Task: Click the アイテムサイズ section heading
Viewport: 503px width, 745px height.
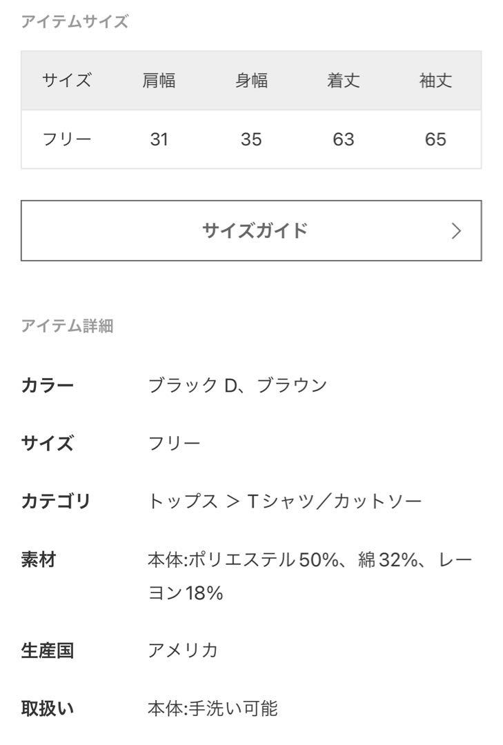Action: (x=75, y=21)
